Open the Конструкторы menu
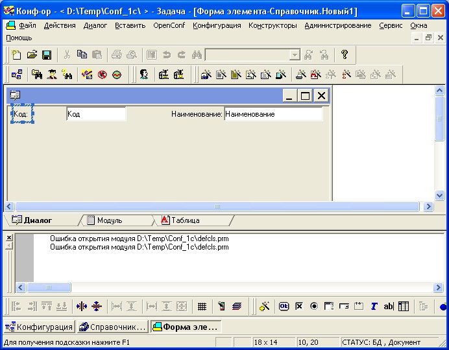The width and height of the screenshot is (449, 350). (x=272, y=25)
